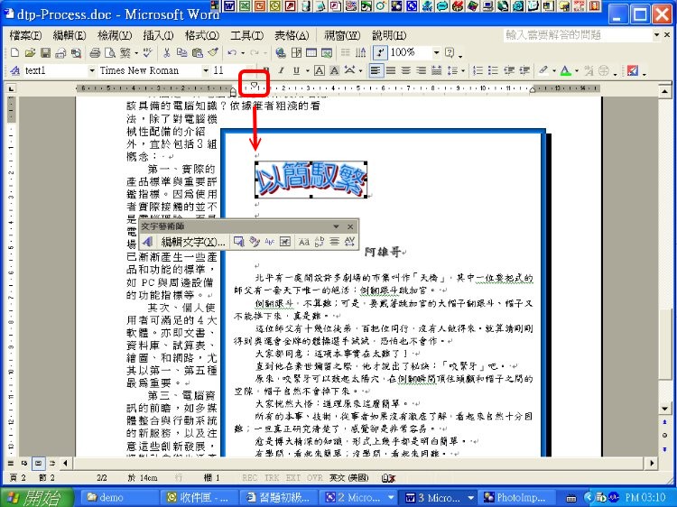Click the vertical scrollbar down arrow
The height and width of the screenshot is (507, 677).
tap(665, 408)
